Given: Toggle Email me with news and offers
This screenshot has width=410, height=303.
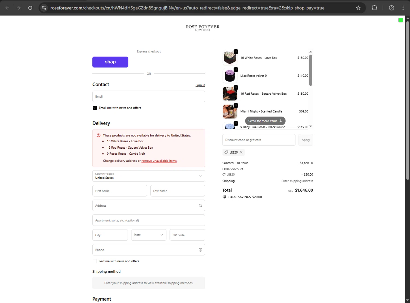Looking at the screenshot, I should point(95,108).
